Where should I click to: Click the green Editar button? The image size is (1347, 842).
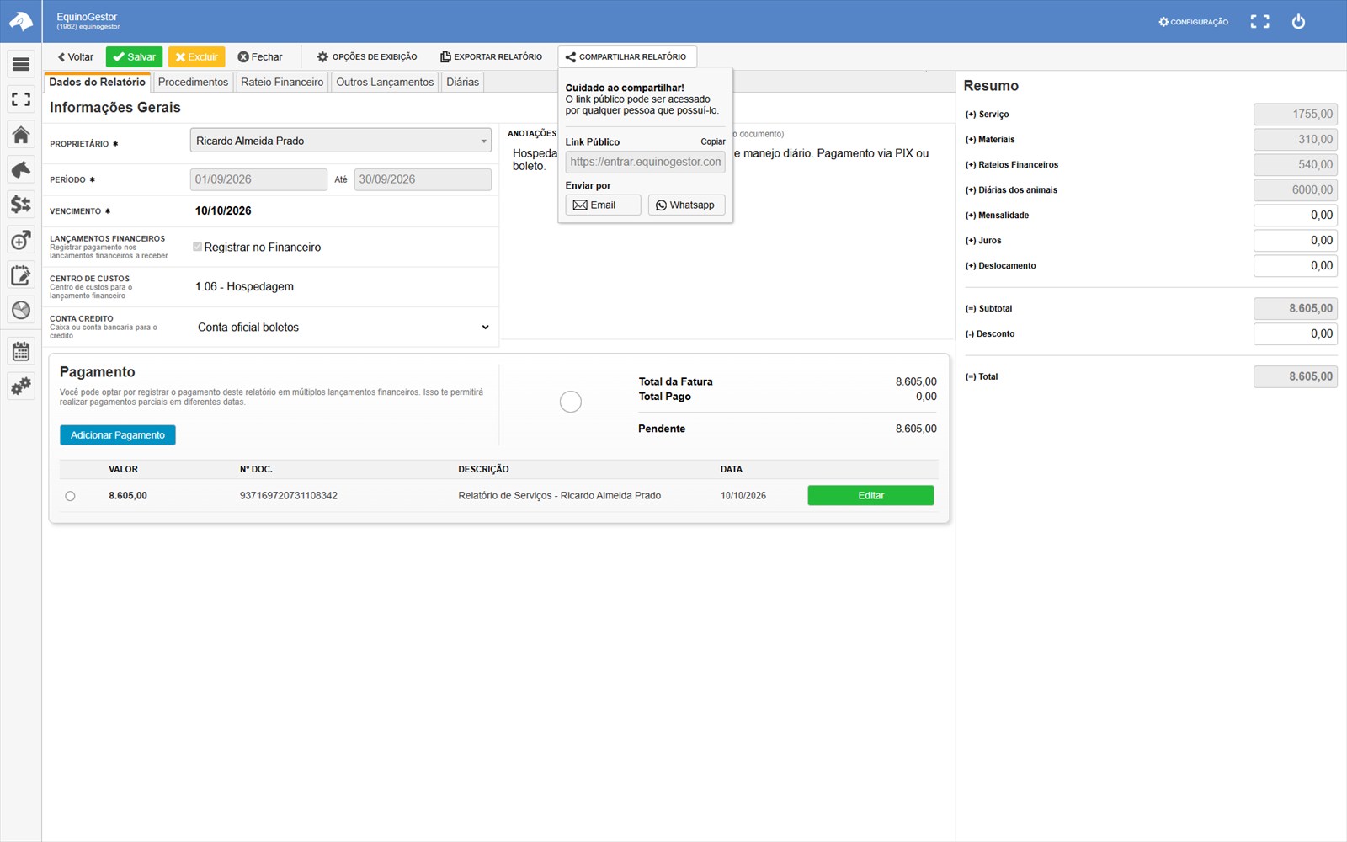[x=870, y=496]
